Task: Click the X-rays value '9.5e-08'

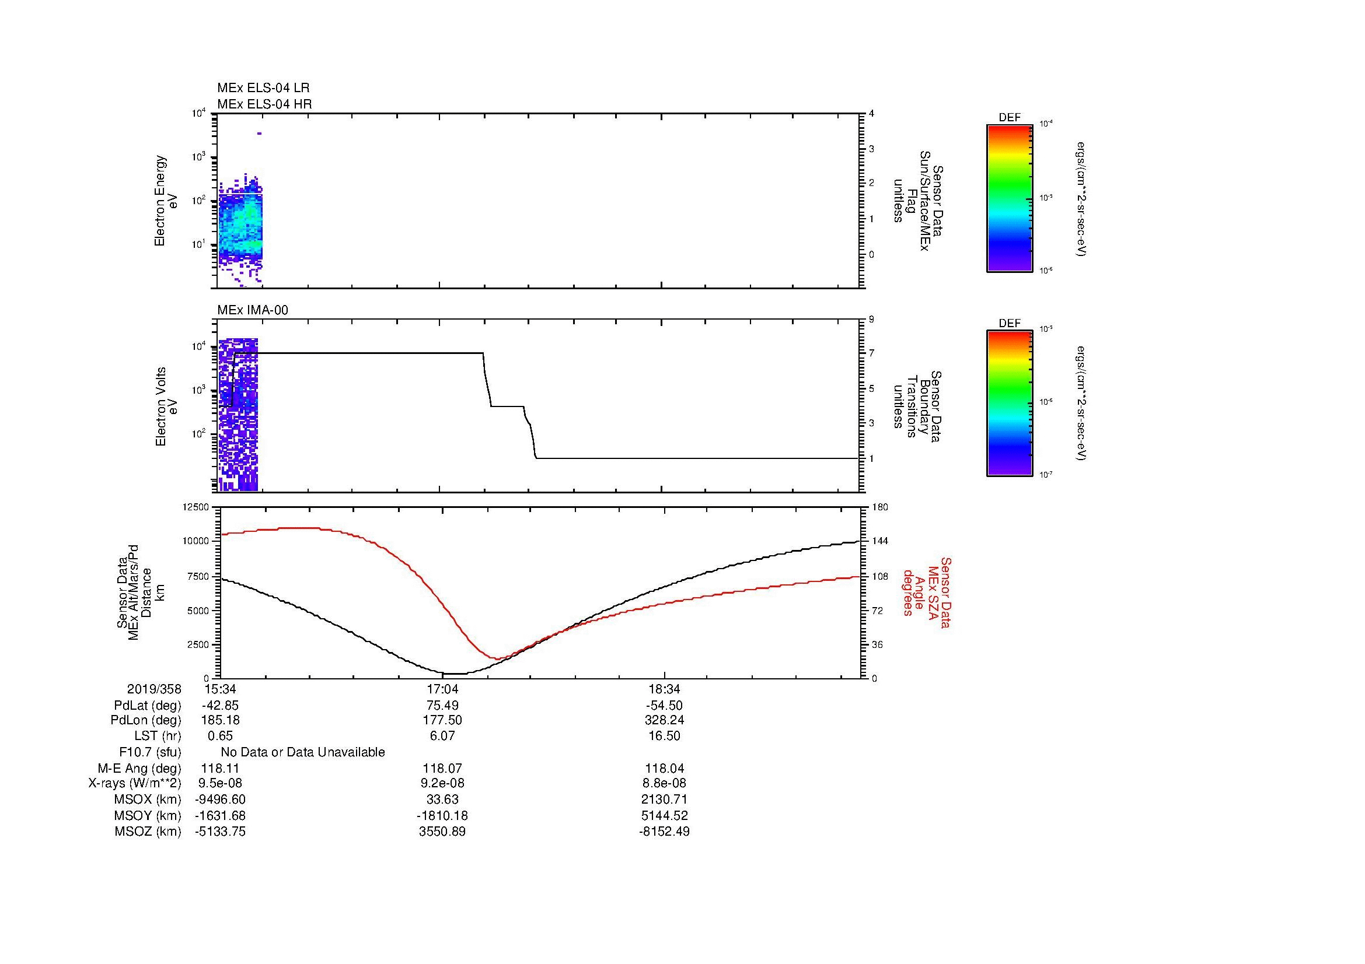Action: (x=220, y=783)
